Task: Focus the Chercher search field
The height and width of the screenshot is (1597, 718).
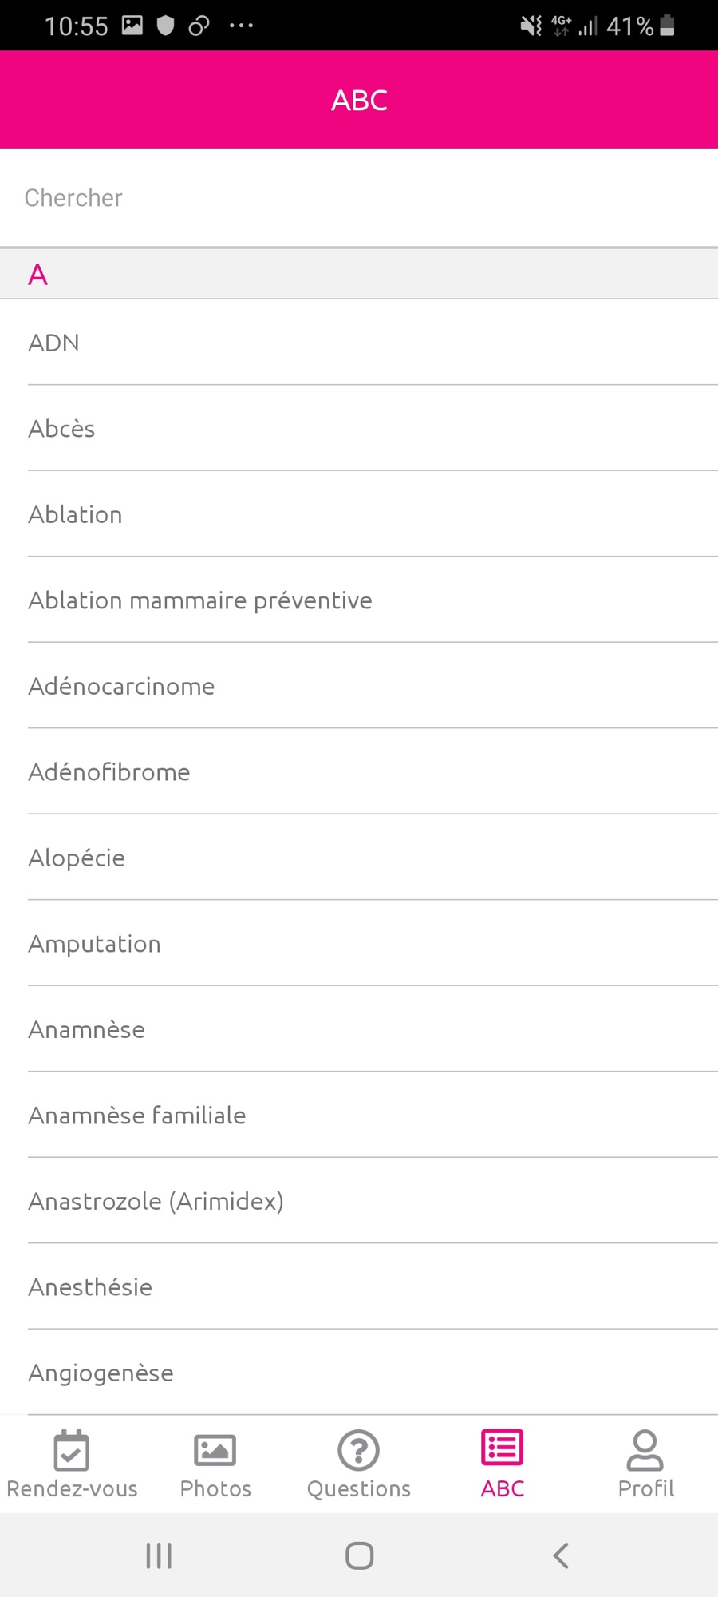Action: 359,198
